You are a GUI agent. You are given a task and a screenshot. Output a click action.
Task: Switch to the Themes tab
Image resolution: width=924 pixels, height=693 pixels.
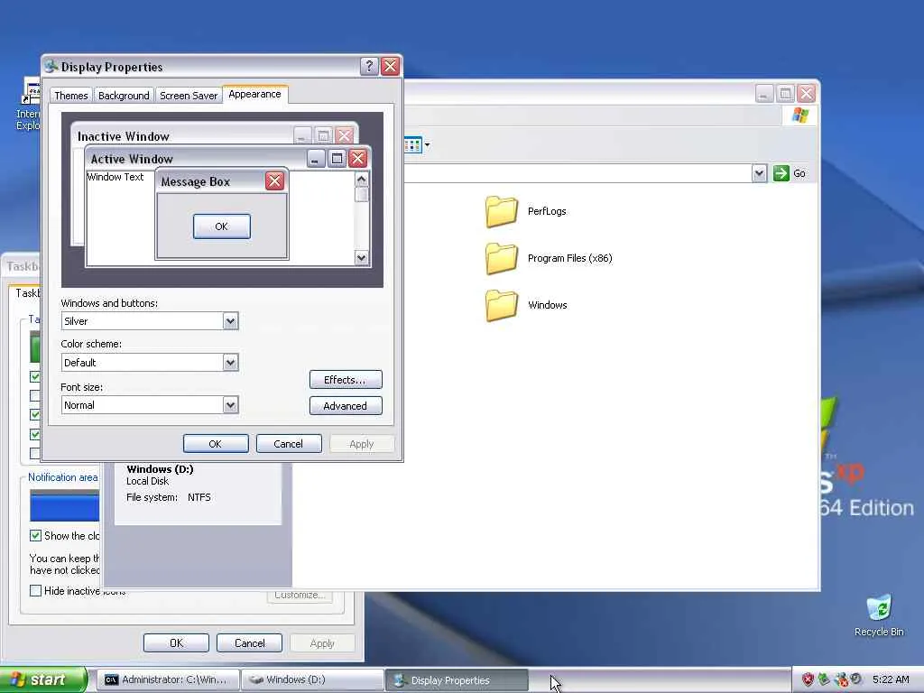coord(70,96)
